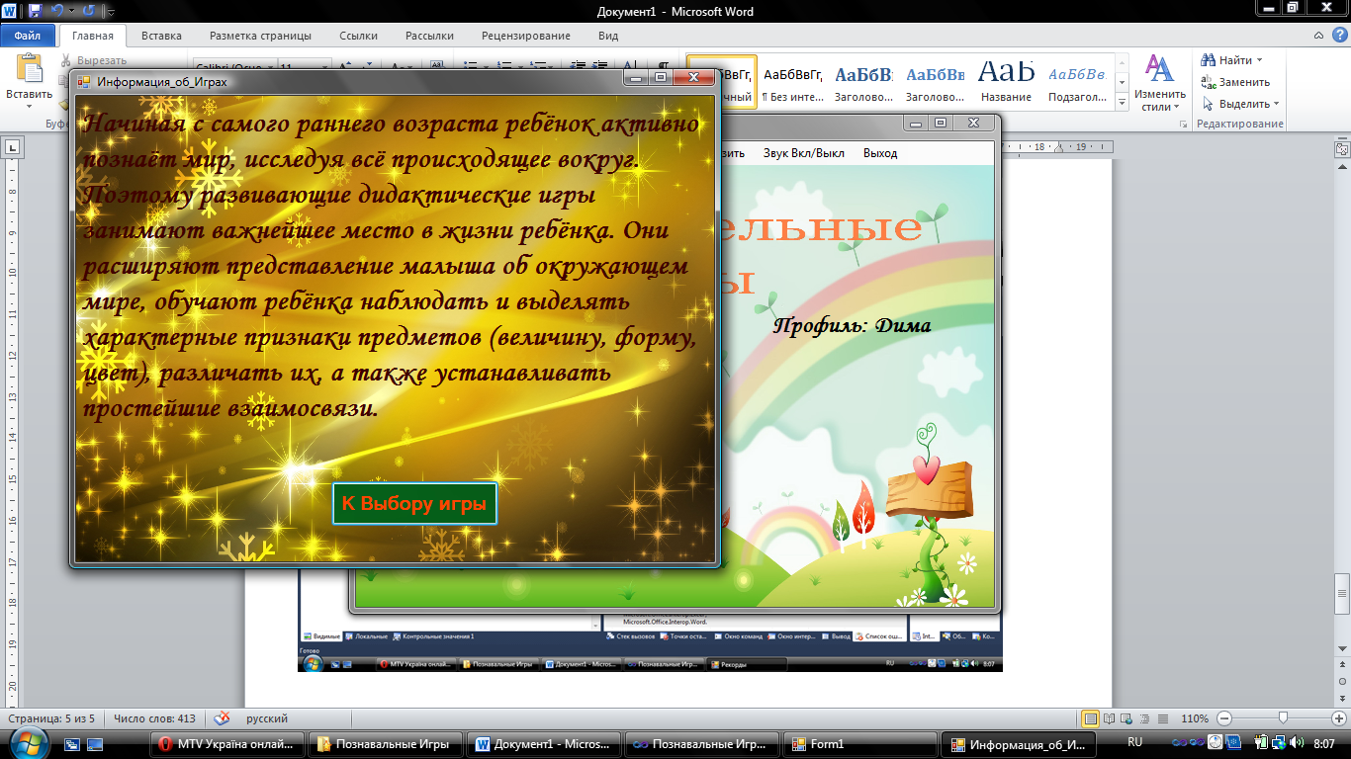Open the Word Help question mark icon
The width and height of the screenshot is (1351, 759).
(1339, 36)
